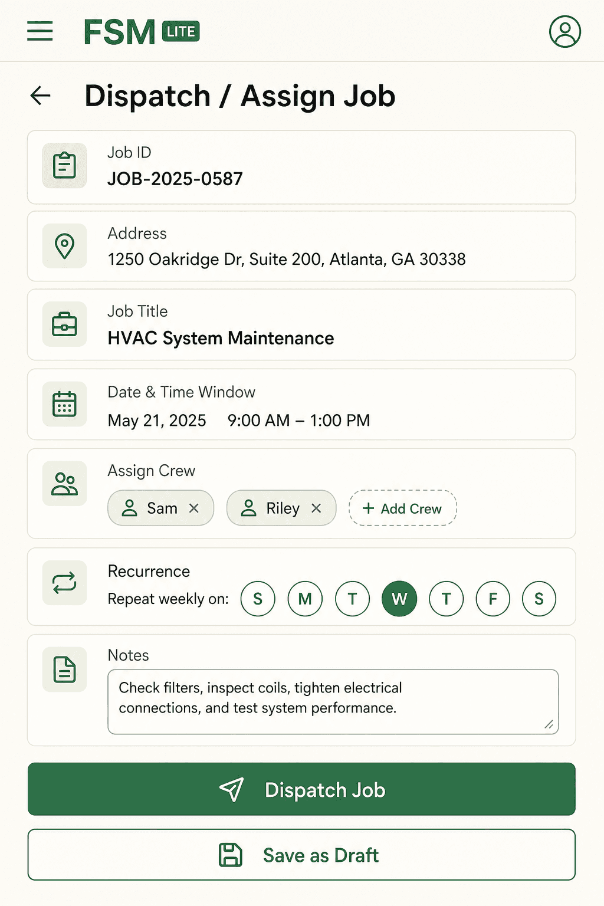The width and height of the screenshot is (604, 906).
Task: Tap the Assign Crew people icon
Action: [x=65, y=484]
